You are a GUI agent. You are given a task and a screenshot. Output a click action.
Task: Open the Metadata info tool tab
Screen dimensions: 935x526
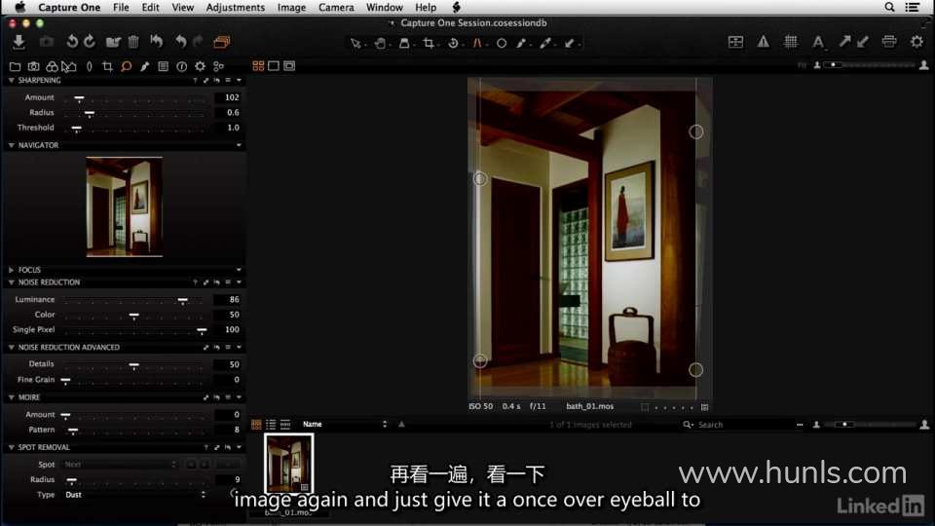point(182,66)
